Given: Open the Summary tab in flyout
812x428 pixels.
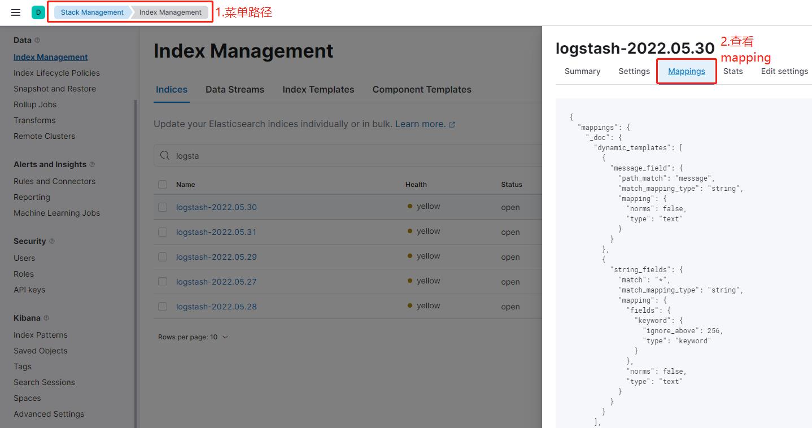Looking at the screenshot, I should [582, 72].
